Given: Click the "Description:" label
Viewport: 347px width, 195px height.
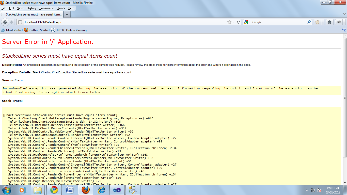Looking at the screenshot, I should pyautogui.click(x=12, y=65).
